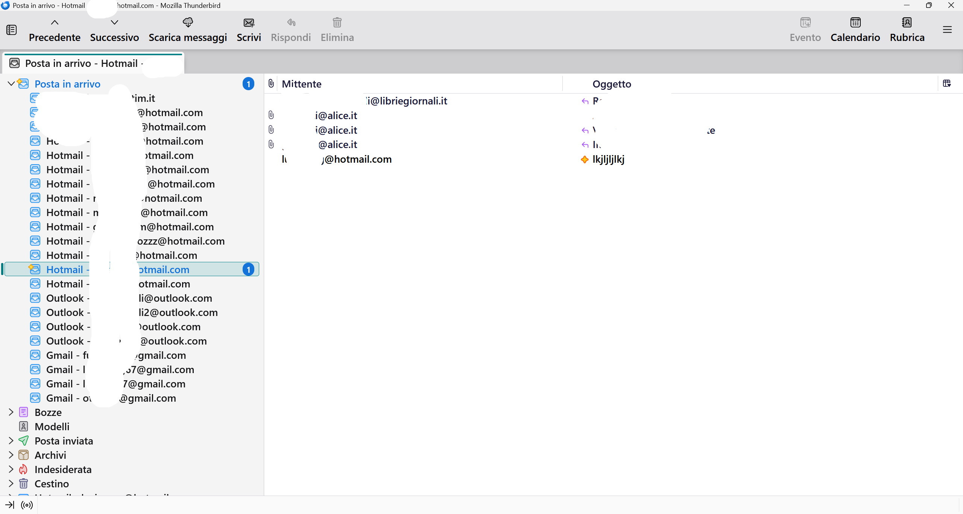963x514 pixels.
Task: Click the Modelli template icon
Action: [23, 426]
